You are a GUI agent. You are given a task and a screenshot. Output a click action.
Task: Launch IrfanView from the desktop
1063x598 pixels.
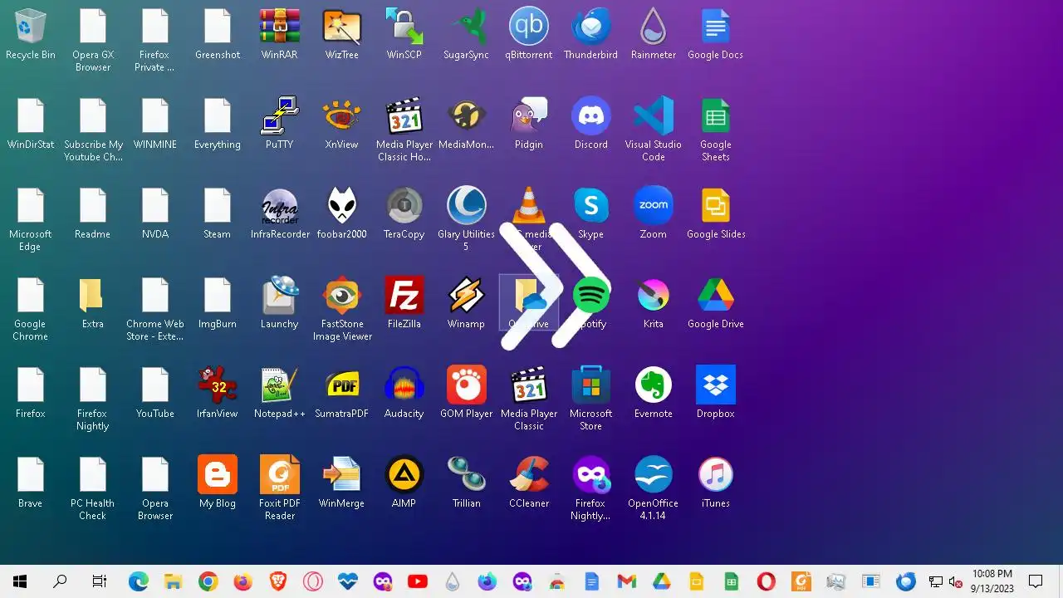pyautogui.click(x=217, y=393)
